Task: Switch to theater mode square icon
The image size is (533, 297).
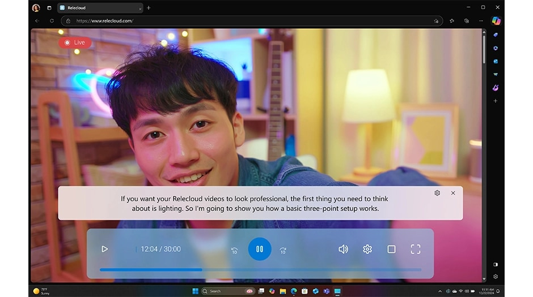Action: tap(392, 249)
